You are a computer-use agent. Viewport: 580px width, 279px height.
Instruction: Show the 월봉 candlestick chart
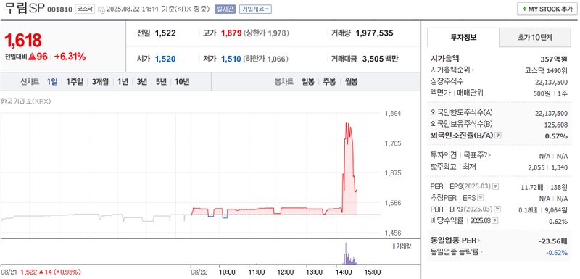coord(351,82)
